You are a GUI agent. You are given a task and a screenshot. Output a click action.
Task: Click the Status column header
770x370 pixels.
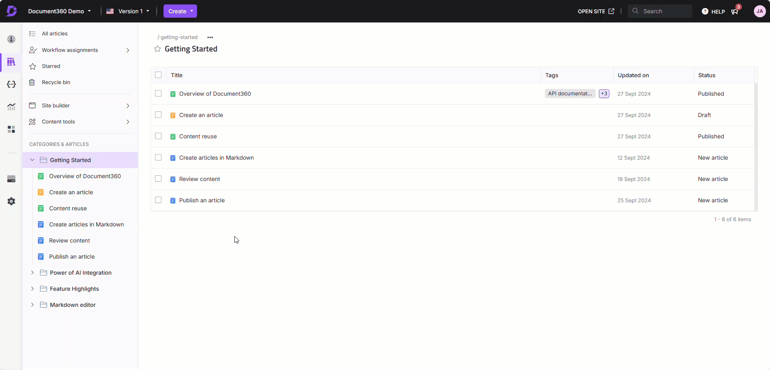click(x=707, y=75)
